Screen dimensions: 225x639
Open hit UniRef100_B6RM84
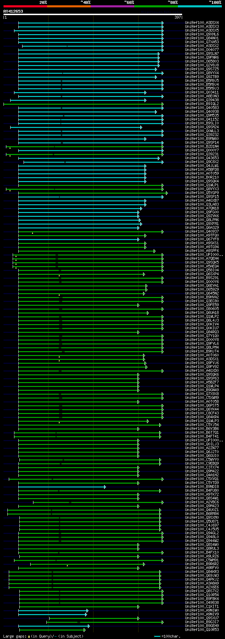(x=202, y=514)
